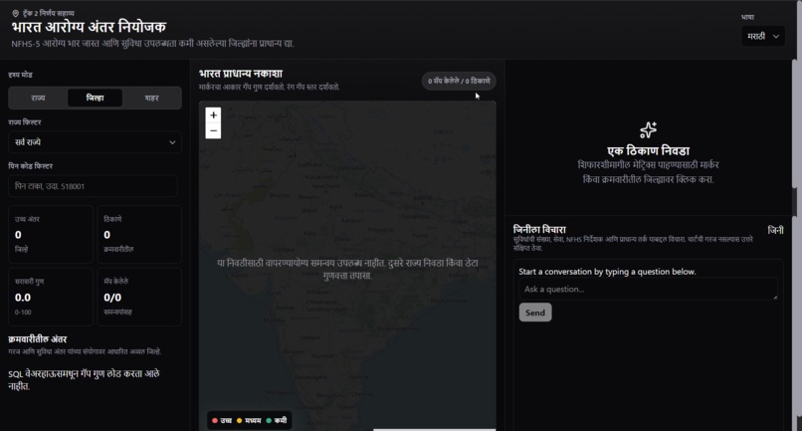
Task: Click the 'जिनीला विचारा' heading
Action: click(x=539, y=229)
